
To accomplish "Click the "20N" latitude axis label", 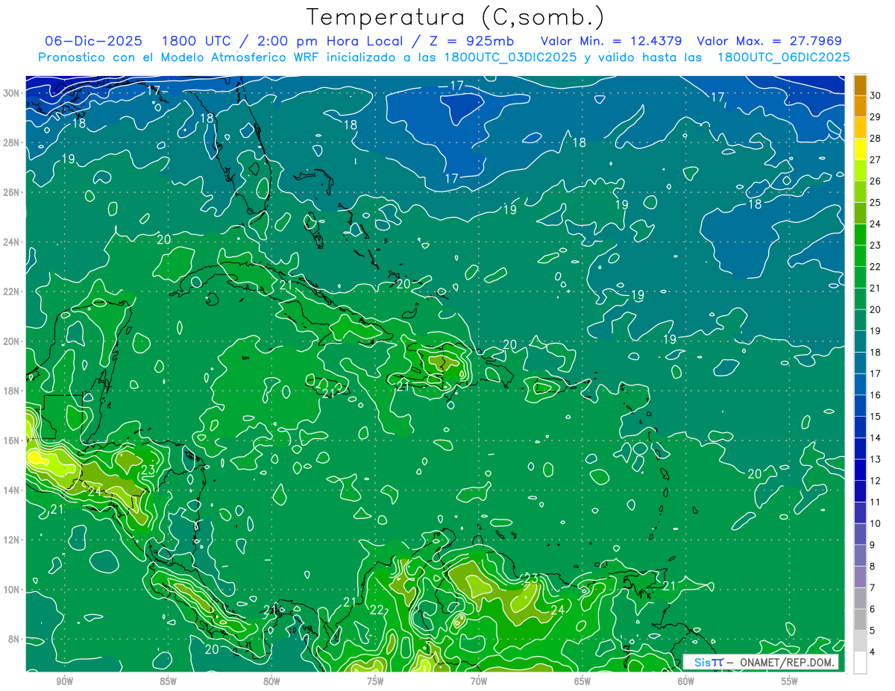I will pyautogui.click(x=12, y=341).
